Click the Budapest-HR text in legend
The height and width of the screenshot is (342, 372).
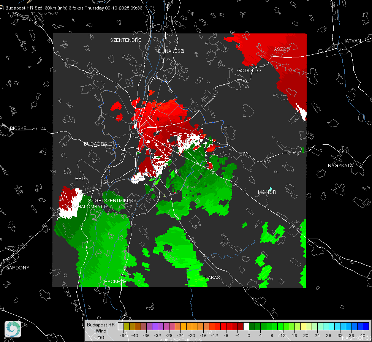coord(101,325)
